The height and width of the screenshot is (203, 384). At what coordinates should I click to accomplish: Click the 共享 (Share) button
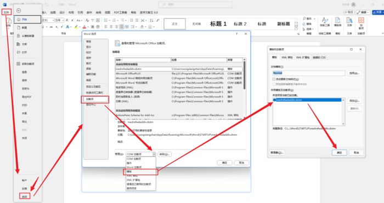pos(378,12)
